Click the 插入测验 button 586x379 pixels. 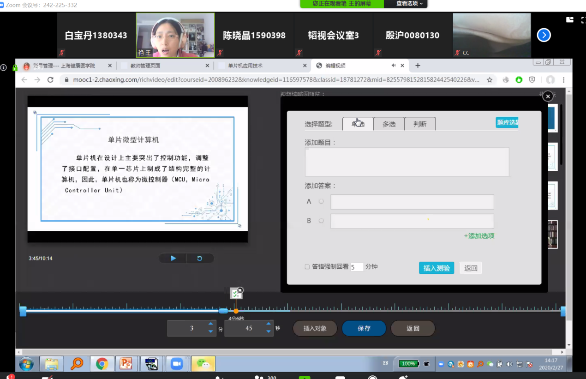[x=436, y=268]
